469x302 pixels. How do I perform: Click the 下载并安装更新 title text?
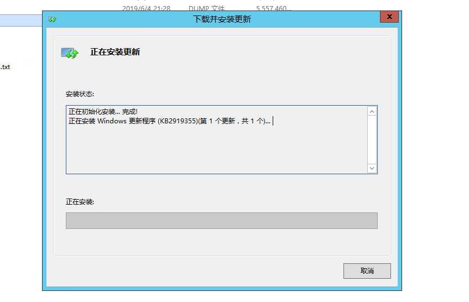222,19
